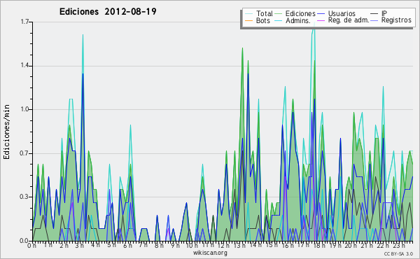Click the '15 h' x-axis label
The image size is (420, 259).
coord(271,245)
